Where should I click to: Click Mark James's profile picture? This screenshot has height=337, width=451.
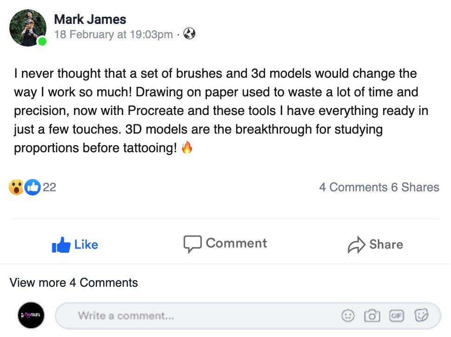(28, 28)
